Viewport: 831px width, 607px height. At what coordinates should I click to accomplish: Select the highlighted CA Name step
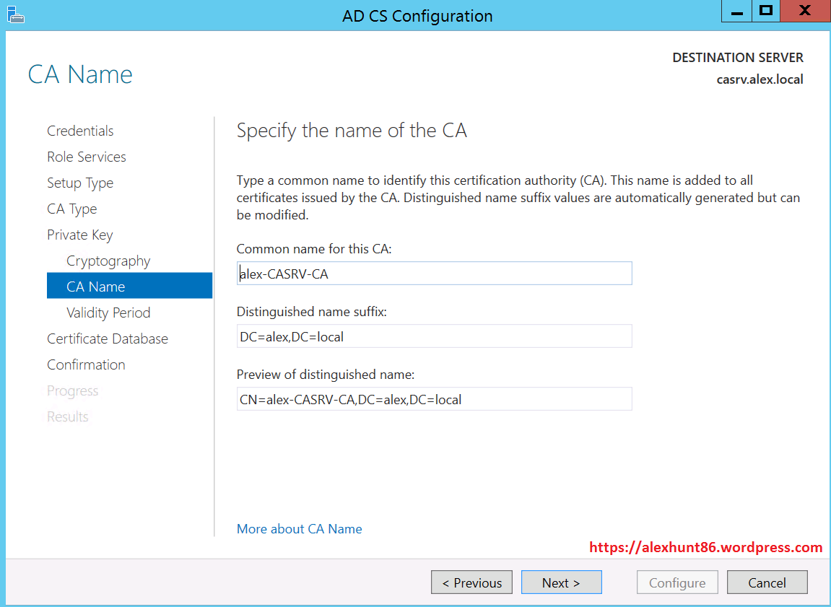(96, 287)
